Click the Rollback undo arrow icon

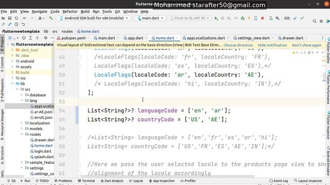click(x=23, y=24)
